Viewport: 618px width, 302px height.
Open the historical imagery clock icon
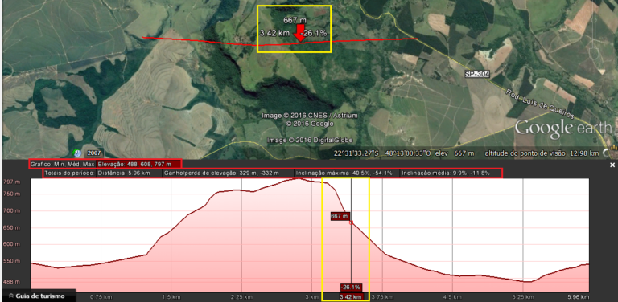pyautogui.click(x=77, y=153)
